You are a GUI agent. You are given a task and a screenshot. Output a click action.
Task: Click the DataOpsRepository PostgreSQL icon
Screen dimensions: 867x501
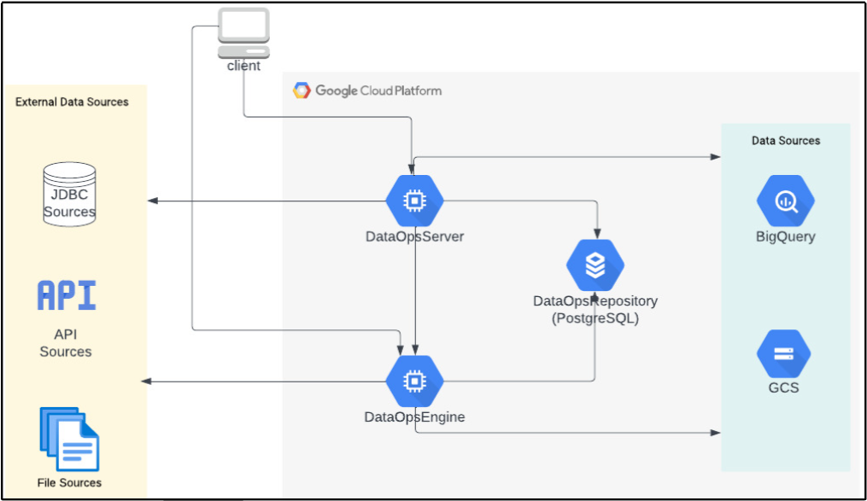pyautogui.click(x=595, y=265)
